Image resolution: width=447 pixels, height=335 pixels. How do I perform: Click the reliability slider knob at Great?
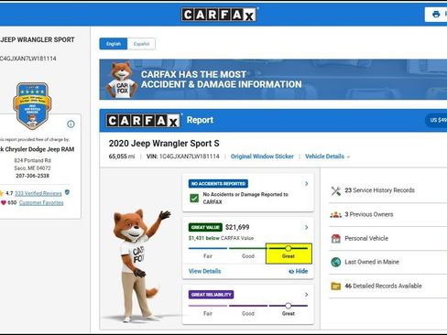[x=288, y=306]
